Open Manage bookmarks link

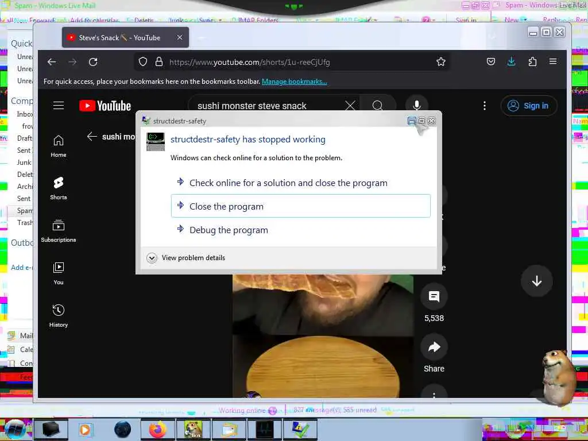click(x=295, y=82)
